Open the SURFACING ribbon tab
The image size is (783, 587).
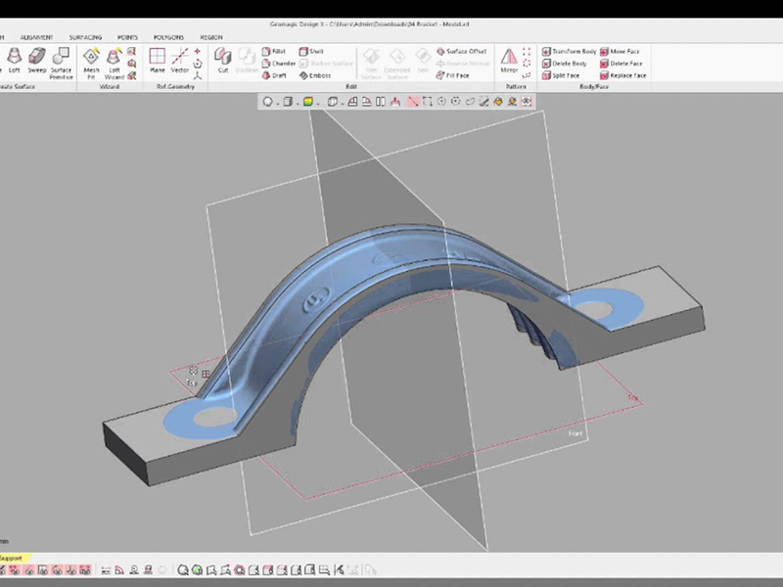coord(85,36)
